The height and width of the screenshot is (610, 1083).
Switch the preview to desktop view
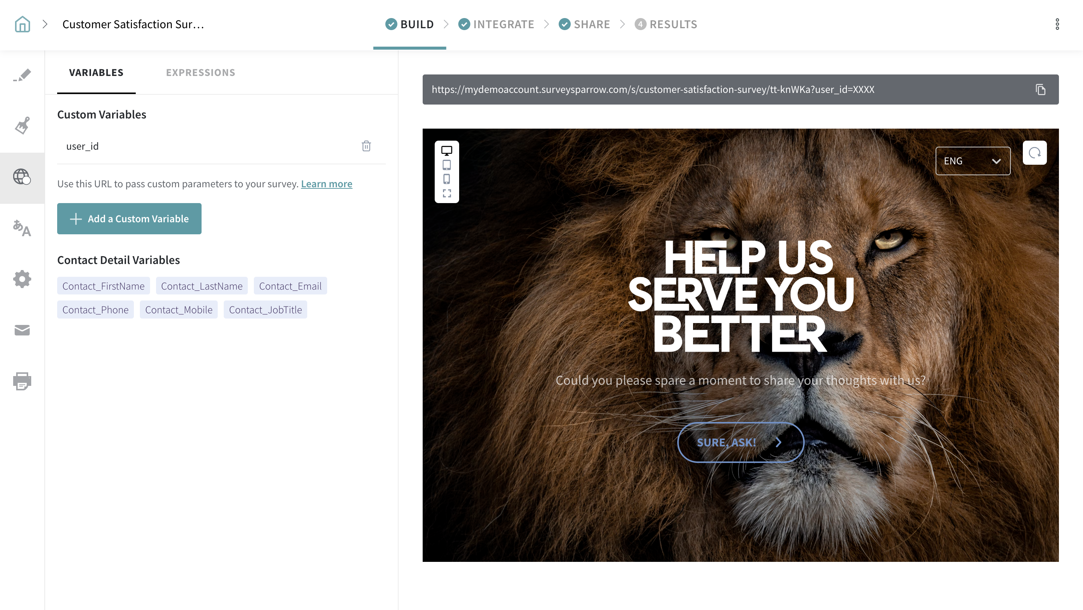[x=446, y=150]
